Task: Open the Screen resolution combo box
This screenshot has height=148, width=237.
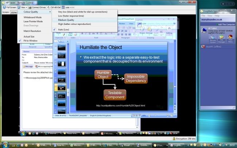Action: pos(14,12)
